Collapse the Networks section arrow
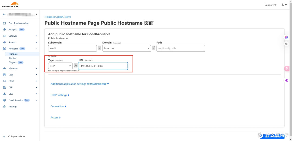Image resolution: width=292 pixels, height=141 pixels. click(x=36, y=49)
